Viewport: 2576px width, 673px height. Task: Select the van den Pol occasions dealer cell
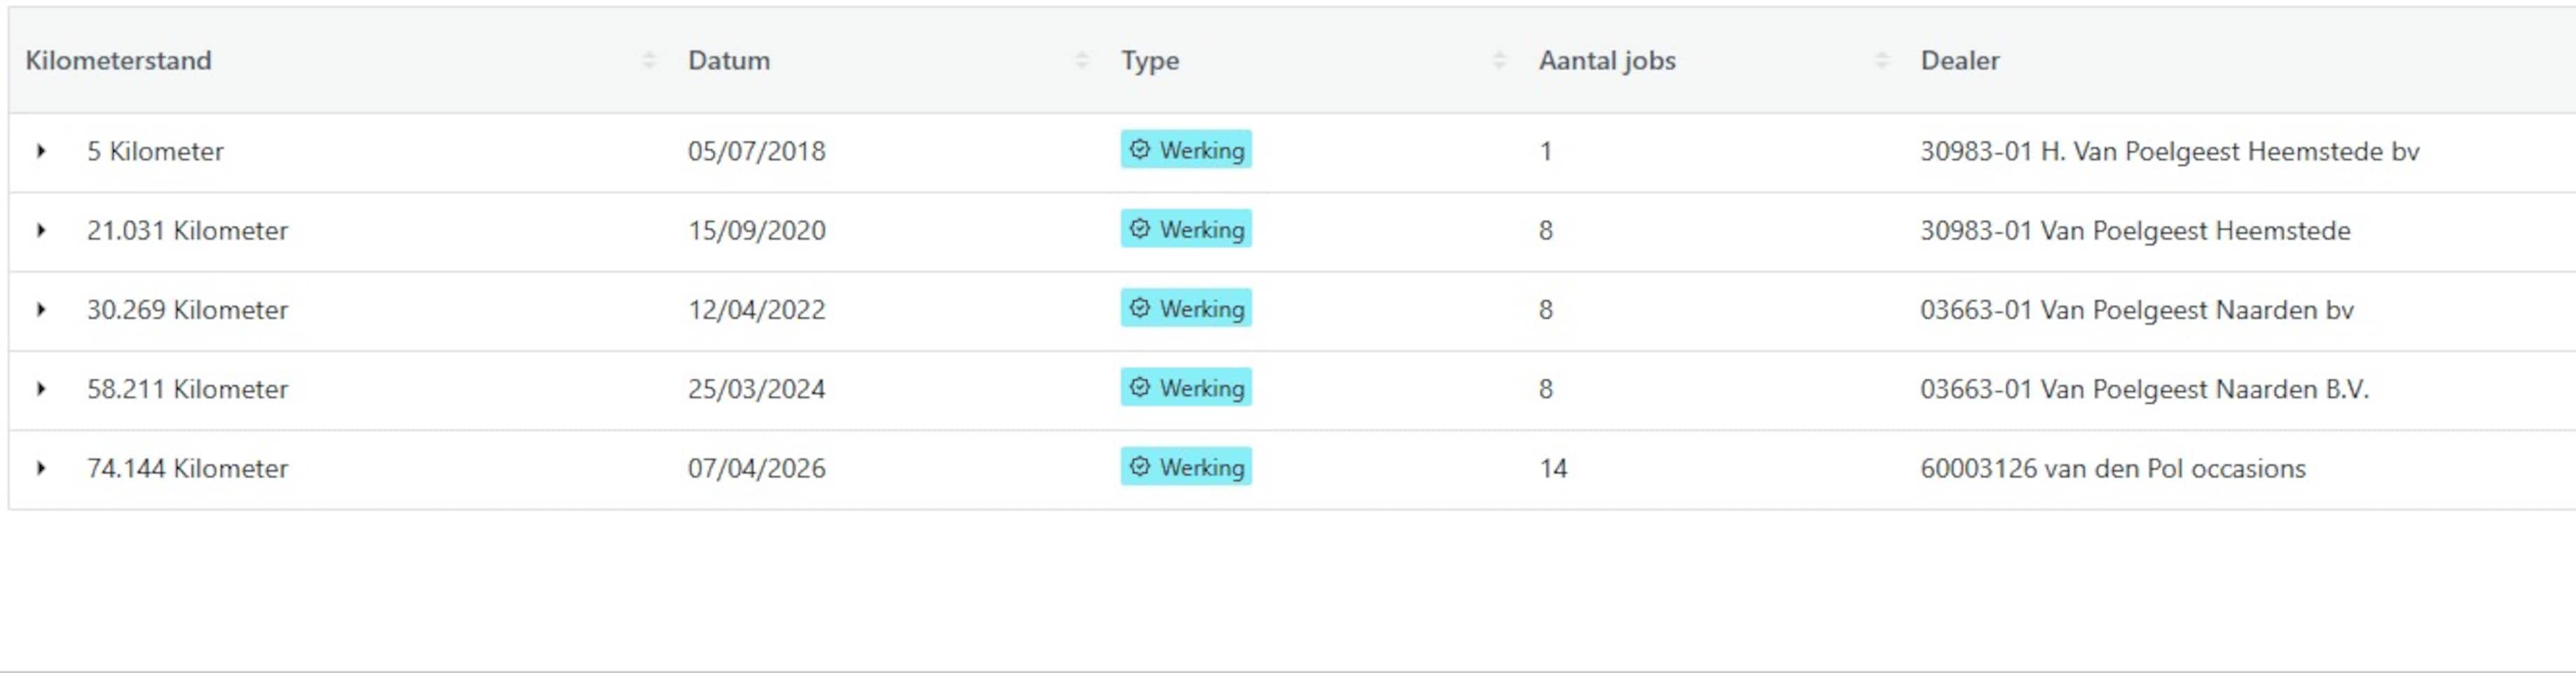[x=2112, y=468]
